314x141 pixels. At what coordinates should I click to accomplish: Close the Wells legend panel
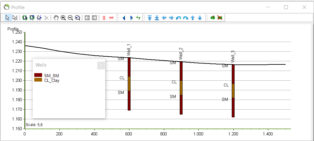(x=101, y=65)
